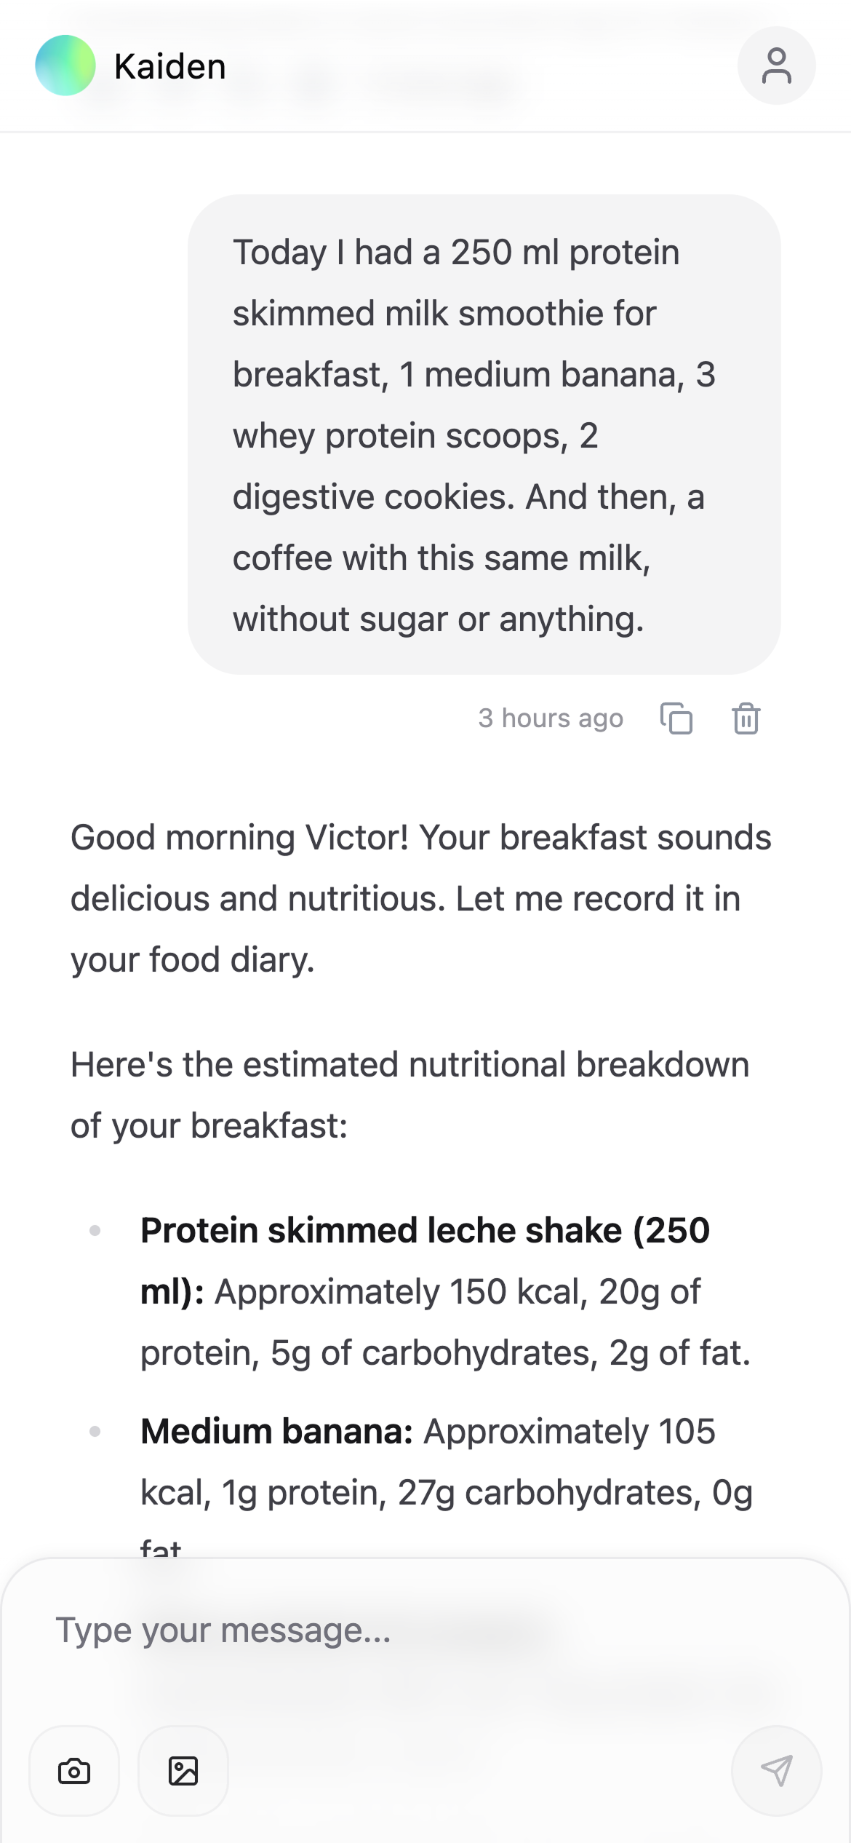Open the camera to take a photo
Image resolution: width=851 pixels, height=1843 pixels.
pos(74,1770)
